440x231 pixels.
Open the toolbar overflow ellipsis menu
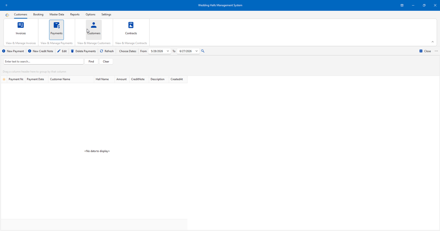point(436,51)
